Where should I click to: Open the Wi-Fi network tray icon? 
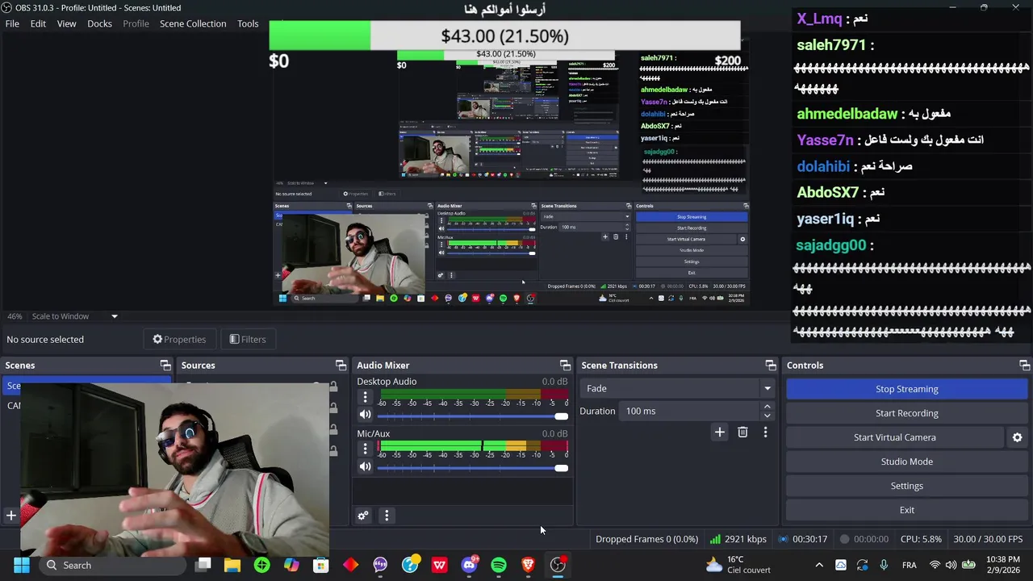[x=935, y=565]
